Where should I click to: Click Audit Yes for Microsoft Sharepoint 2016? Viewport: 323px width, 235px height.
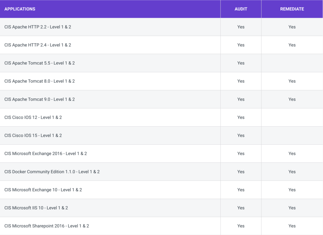[x=241, y=226]
